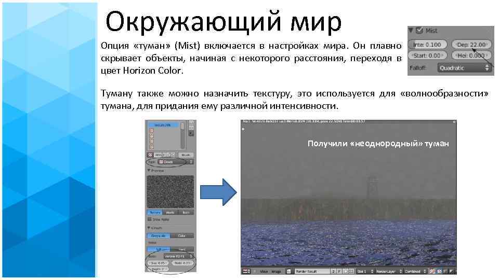Viewport: 499px width, 280px height.
Task: Click the mist Start 0.00 field
Action: pyautogui.click(x=427, y=55)
